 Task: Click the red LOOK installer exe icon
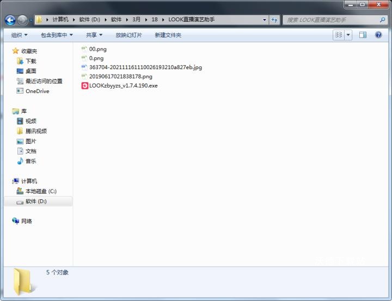click(85, 85)
